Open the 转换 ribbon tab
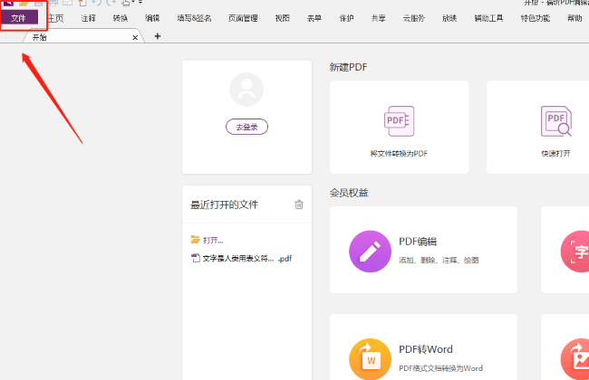589x380 pixels. coord(121,18)
